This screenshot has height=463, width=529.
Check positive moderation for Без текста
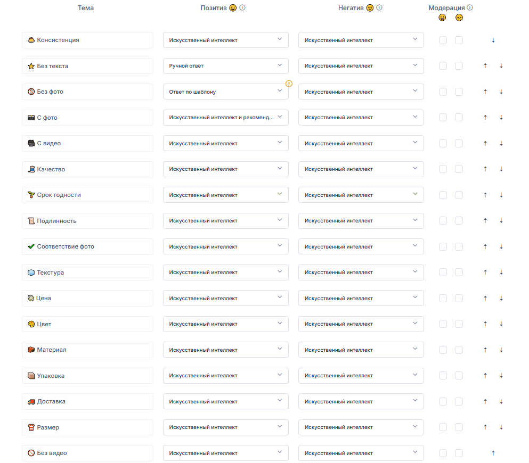pos(443,65)
